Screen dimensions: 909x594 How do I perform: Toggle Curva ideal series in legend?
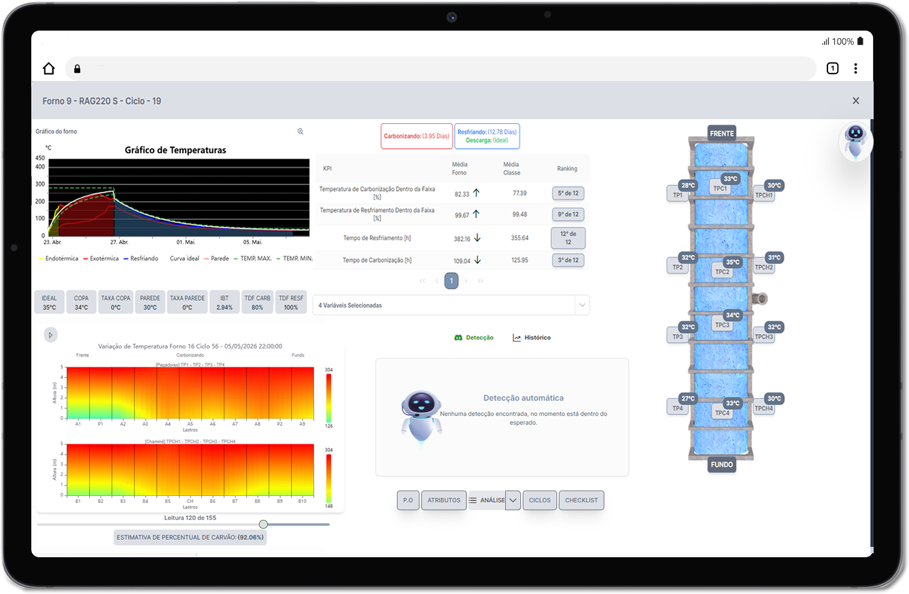pos(184,259)
